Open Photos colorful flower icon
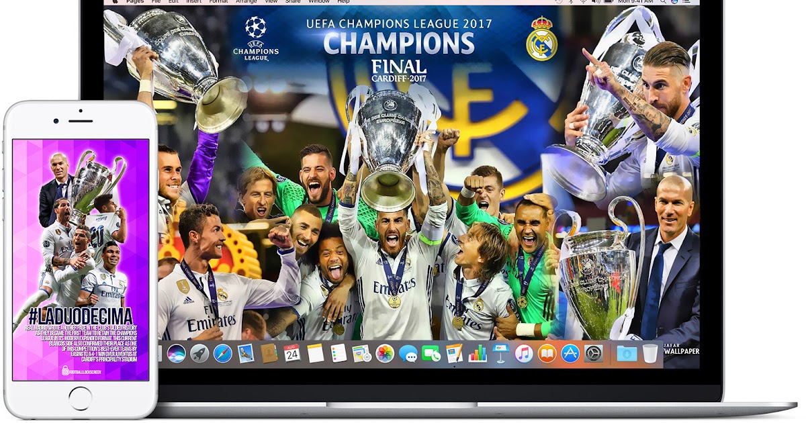The height and width of the screenshot is (423, 806). pos(385,353)
